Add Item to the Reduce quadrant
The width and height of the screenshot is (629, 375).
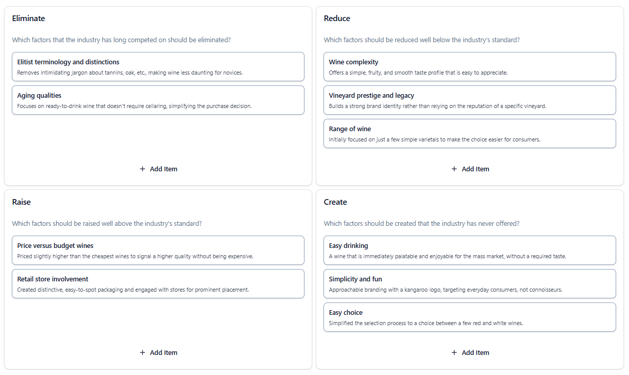(470, 169)
